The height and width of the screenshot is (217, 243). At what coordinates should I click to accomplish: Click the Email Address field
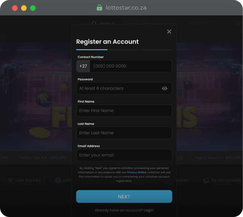(124, 155)
